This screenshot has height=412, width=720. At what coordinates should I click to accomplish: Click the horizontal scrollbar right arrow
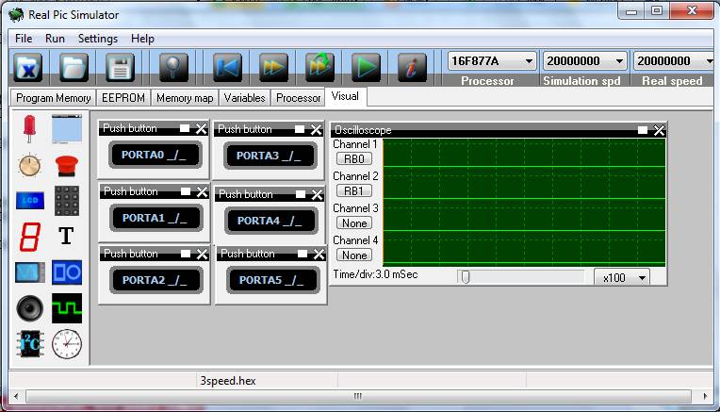706,396
